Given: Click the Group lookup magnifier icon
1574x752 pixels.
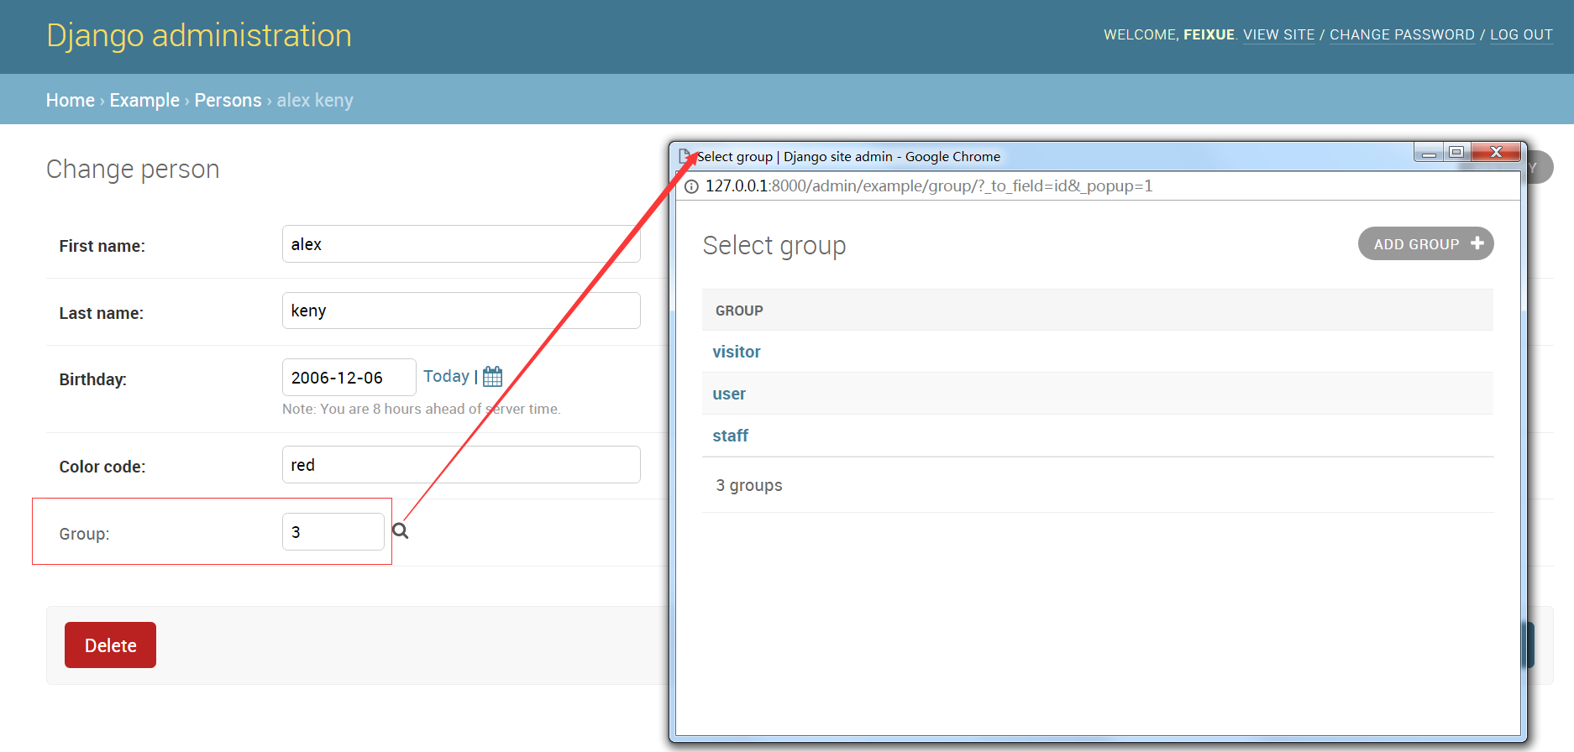Looking at the screenshot, I should 401,531.
